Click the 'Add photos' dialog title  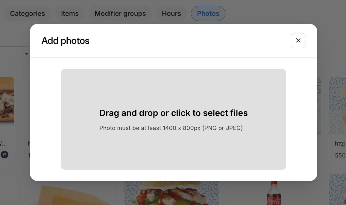click(66, 41)
